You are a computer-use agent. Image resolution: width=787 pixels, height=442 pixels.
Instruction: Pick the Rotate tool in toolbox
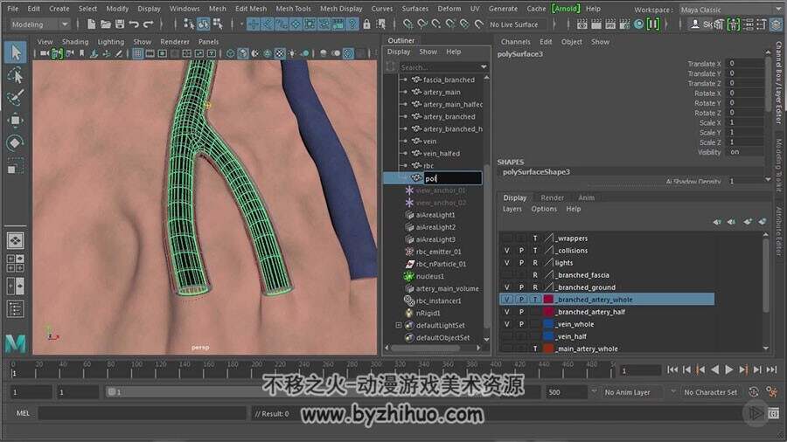click(16, 143)
